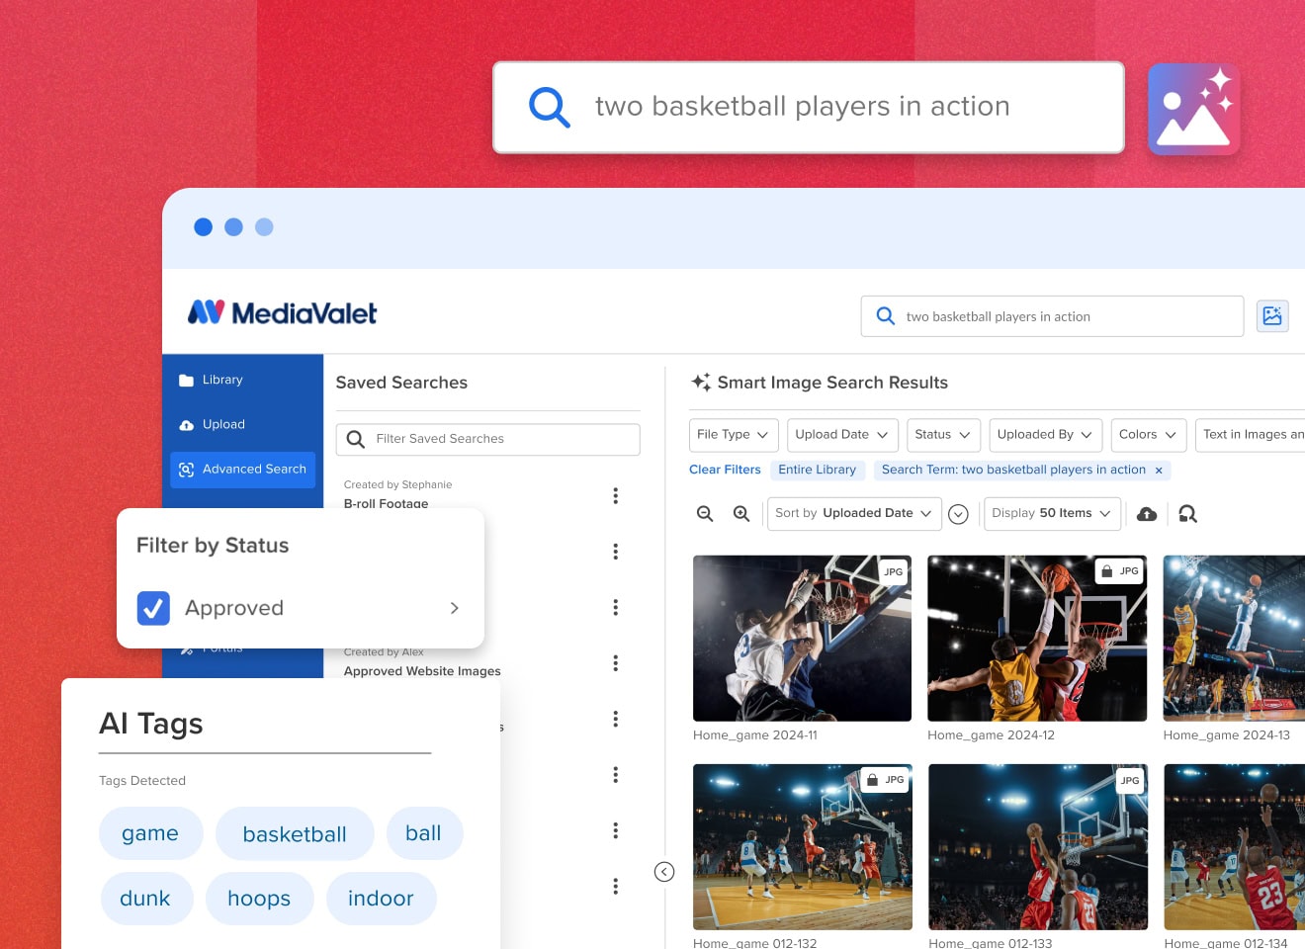Click the Filter Saved Searches input
Viewport: 1305px width, 949px height.
[487, 439]
